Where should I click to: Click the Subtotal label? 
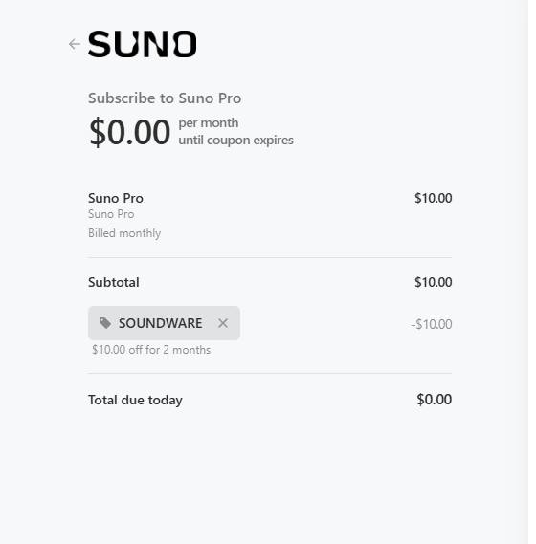(x=114, y=282)
